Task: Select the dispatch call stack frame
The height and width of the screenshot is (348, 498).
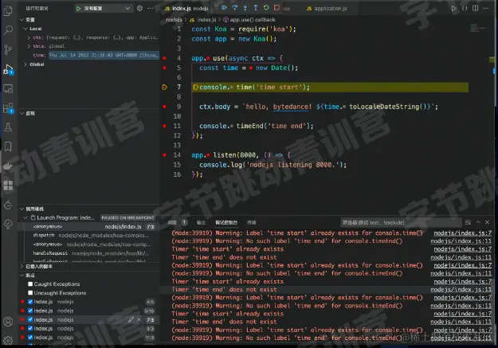Action: click(x=88, y=235)
